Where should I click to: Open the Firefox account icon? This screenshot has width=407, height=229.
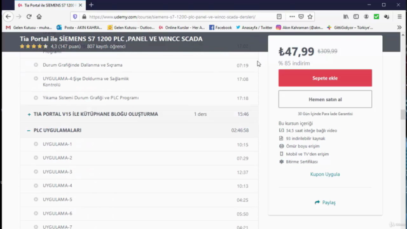[x=366, y=17]
